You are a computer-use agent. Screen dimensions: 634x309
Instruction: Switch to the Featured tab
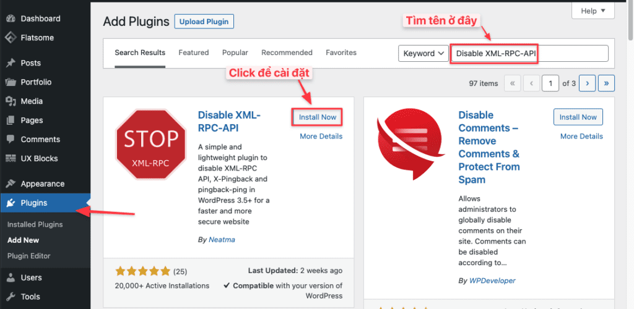194,53
